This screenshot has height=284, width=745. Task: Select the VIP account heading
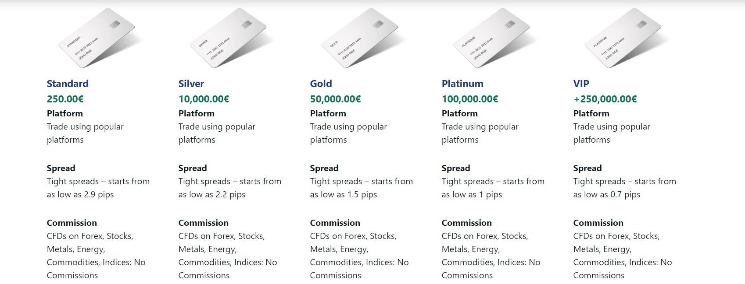pyautogui.click(x=581, y=84)
